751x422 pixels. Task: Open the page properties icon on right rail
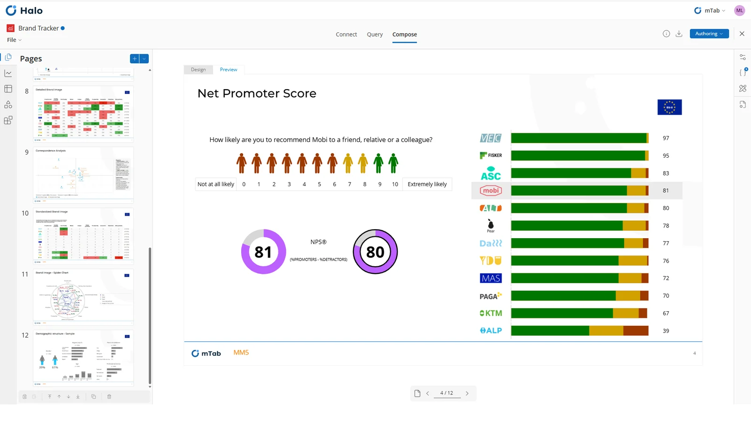click(x=743, y=105)
